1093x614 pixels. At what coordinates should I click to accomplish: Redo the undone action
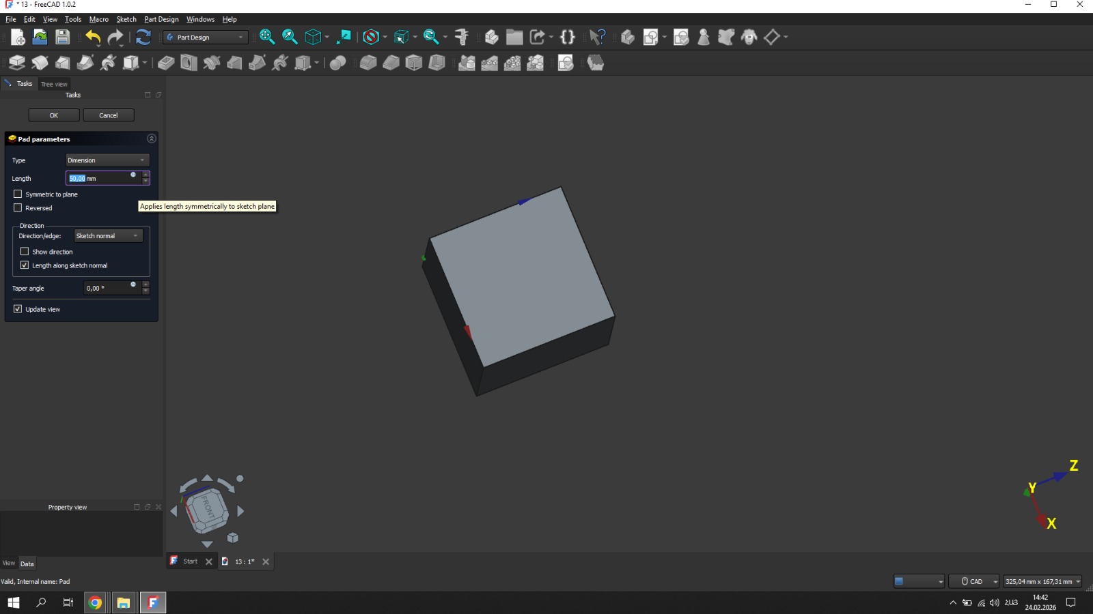tap(115, 37)
